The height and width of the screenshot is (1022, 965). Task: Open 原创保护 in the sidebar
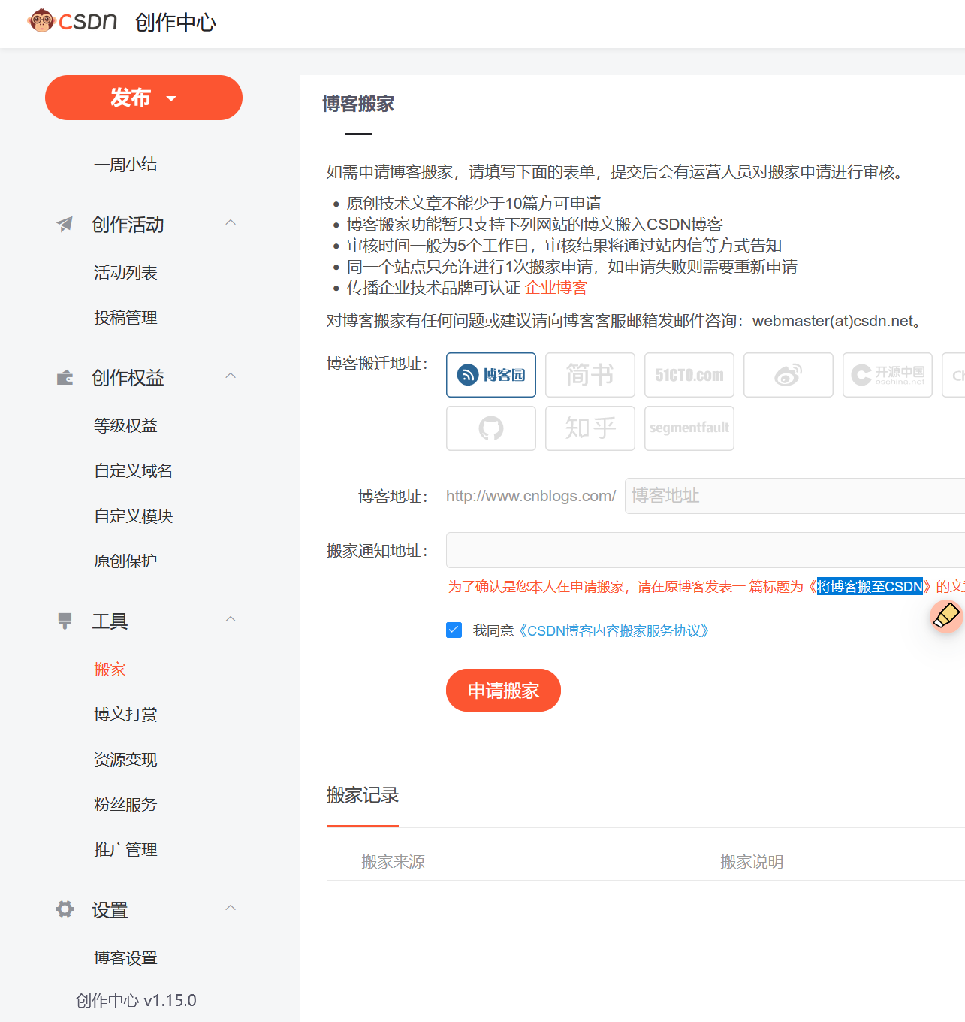click(125, 561)
